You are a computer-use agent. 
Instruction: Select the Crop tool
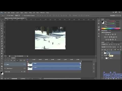[x=2, y=31]
